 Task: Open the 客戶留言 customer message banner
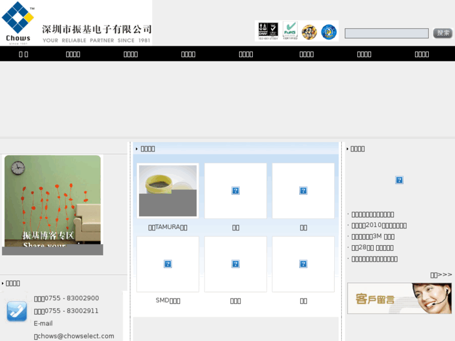point(399,298)
